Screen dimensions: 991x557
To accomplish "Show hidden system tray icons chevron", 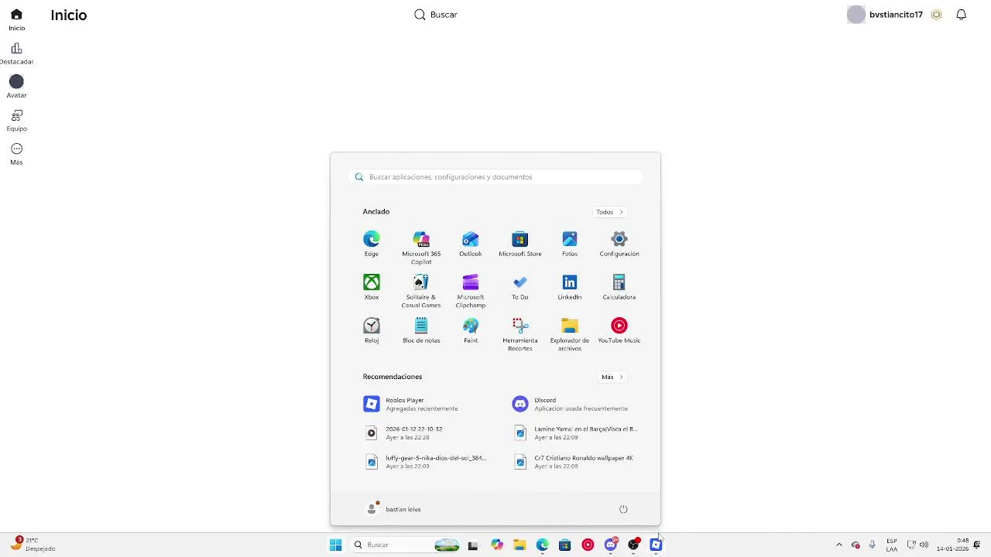I will [x=838, y=545].
